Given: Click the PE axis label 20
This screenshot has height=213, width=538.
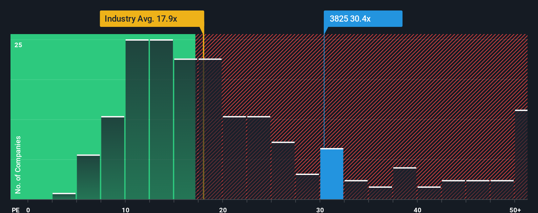Looking at the screenshot, I should click(223, 210).
